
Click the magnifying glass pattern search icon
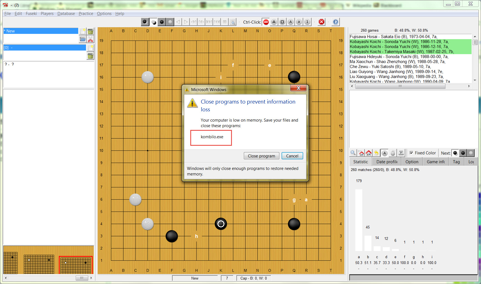point(353,153)
